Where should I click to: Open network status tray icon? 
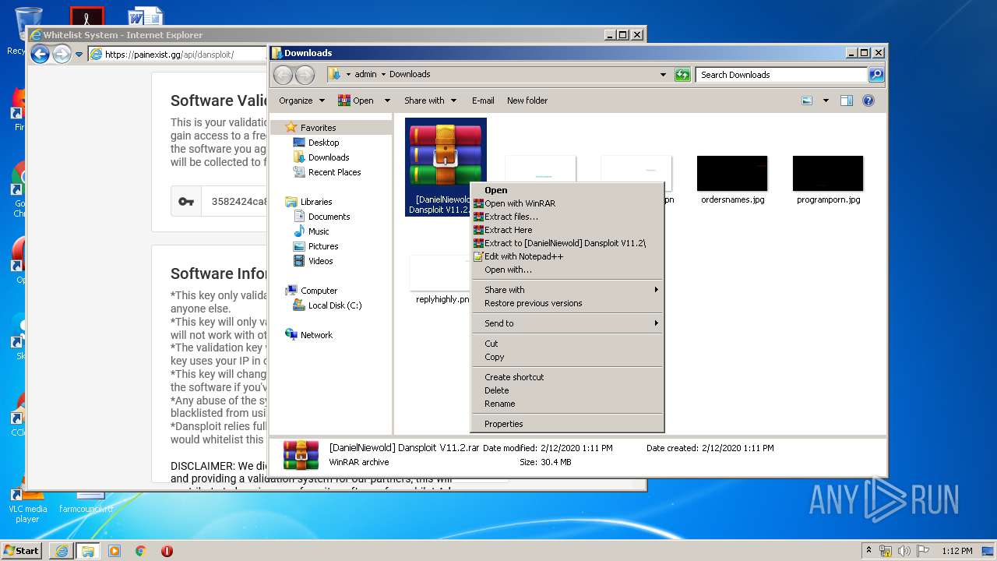pos(886,551)
